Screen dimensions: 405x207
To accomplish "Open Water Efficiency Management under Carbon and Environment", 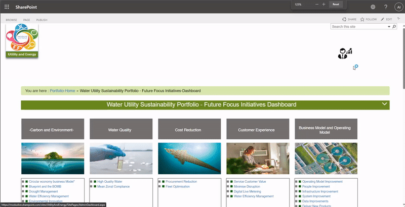I will (49, 196).
